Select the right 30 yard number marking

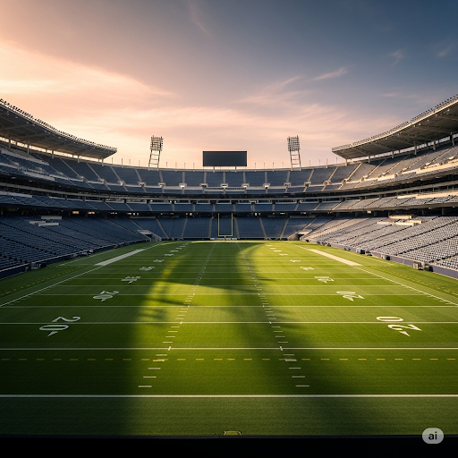350,295
